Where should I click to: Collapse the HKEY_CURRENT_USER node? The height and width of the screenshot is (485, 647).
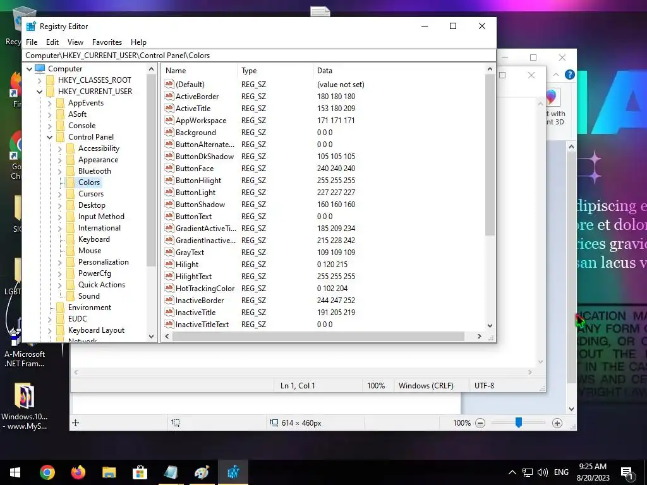tap(40, 92)
